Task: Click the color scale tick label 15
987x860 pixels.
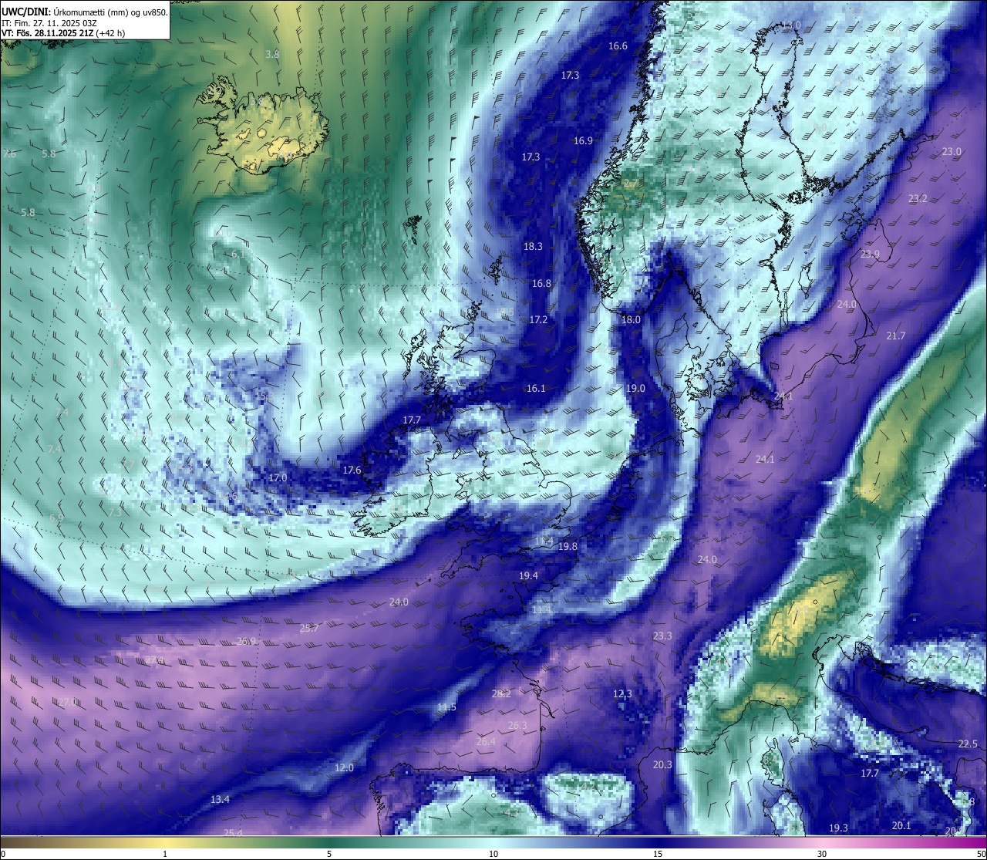Action: click(x=658, y=854)
